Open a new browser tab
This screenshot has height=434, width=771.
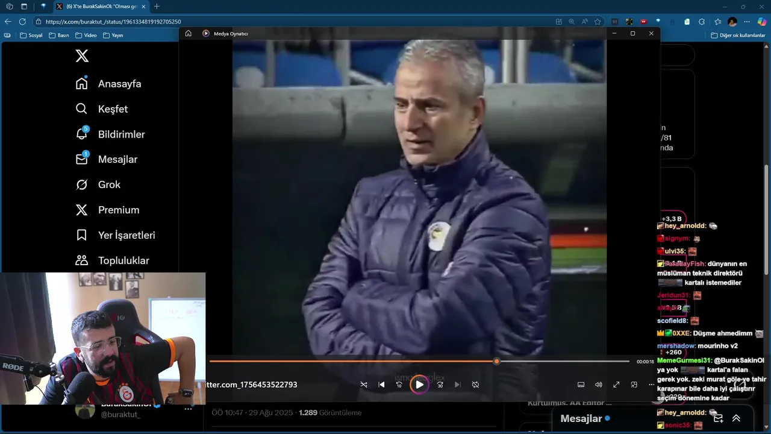[157, 7]
